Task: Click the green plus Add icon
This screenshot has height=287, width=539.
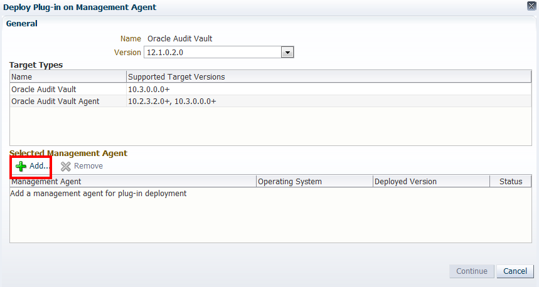Action: (21, 166)
